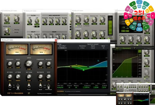The image size is (155, 105).
Task: Click the Toneboosters logo above the compressor graph
Action: pyautogui.click(x=123, y=48)
